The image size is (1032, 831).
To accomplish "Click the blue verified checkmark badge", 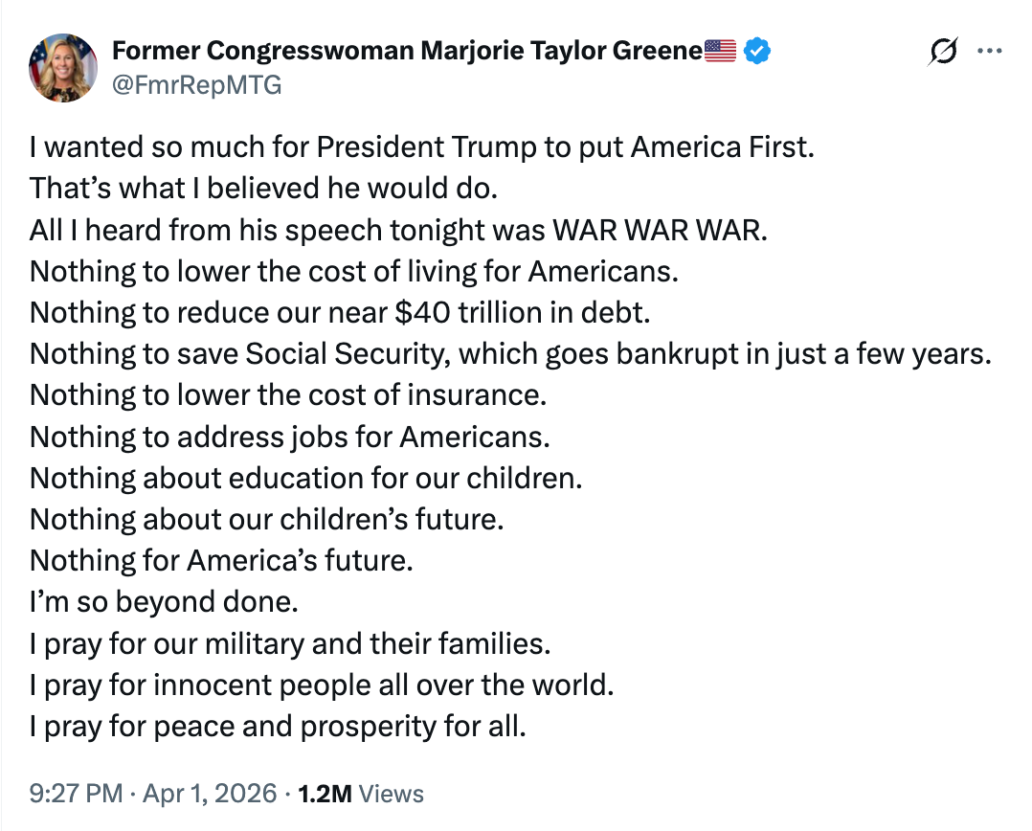I will pos(757,52).
